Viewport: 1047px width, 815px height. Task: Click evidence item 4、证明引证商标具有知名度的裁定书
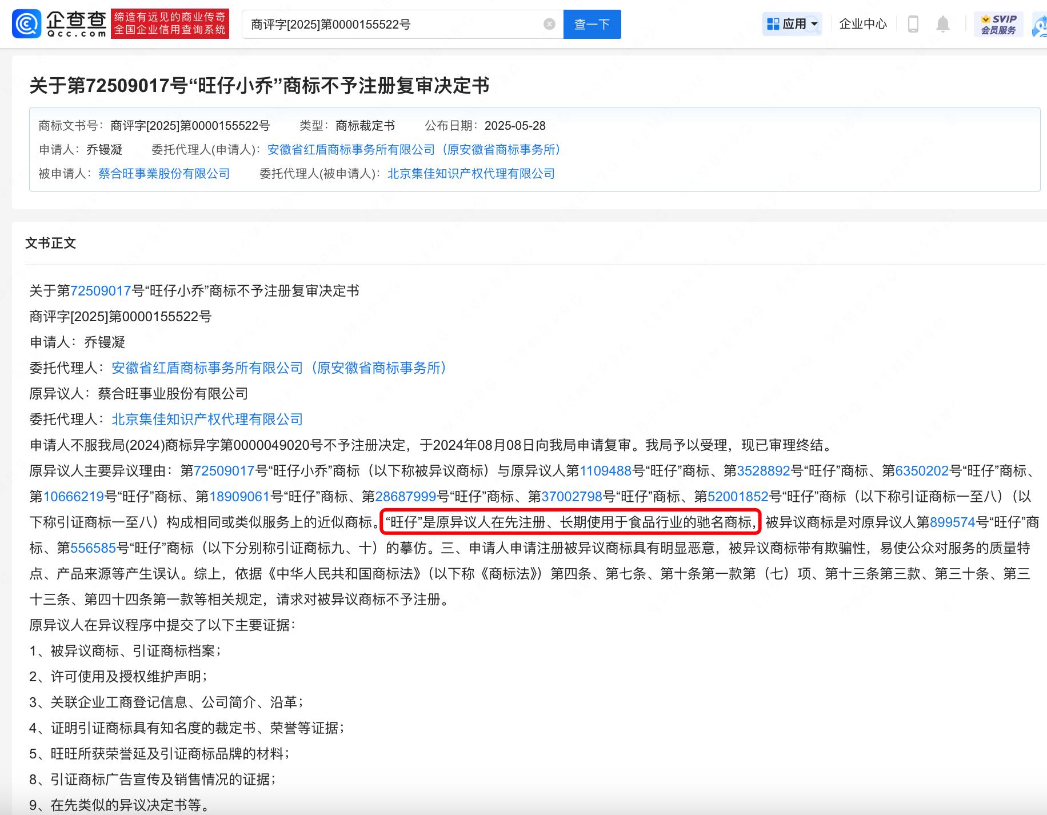(x=187, y=728)
